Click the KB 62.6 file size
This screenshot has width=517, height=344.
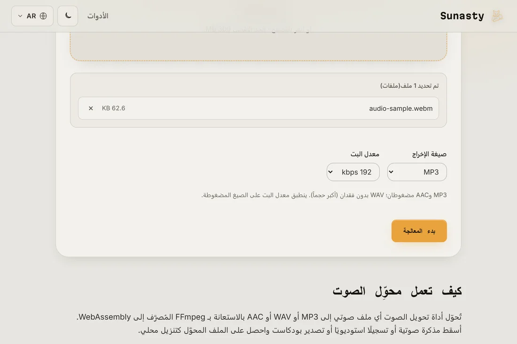pyautogui.click(x=113, y=108)
